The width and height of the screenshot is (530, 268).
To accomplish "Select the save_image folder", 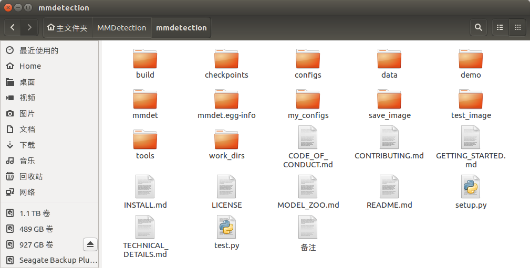I will coord(389,104).
